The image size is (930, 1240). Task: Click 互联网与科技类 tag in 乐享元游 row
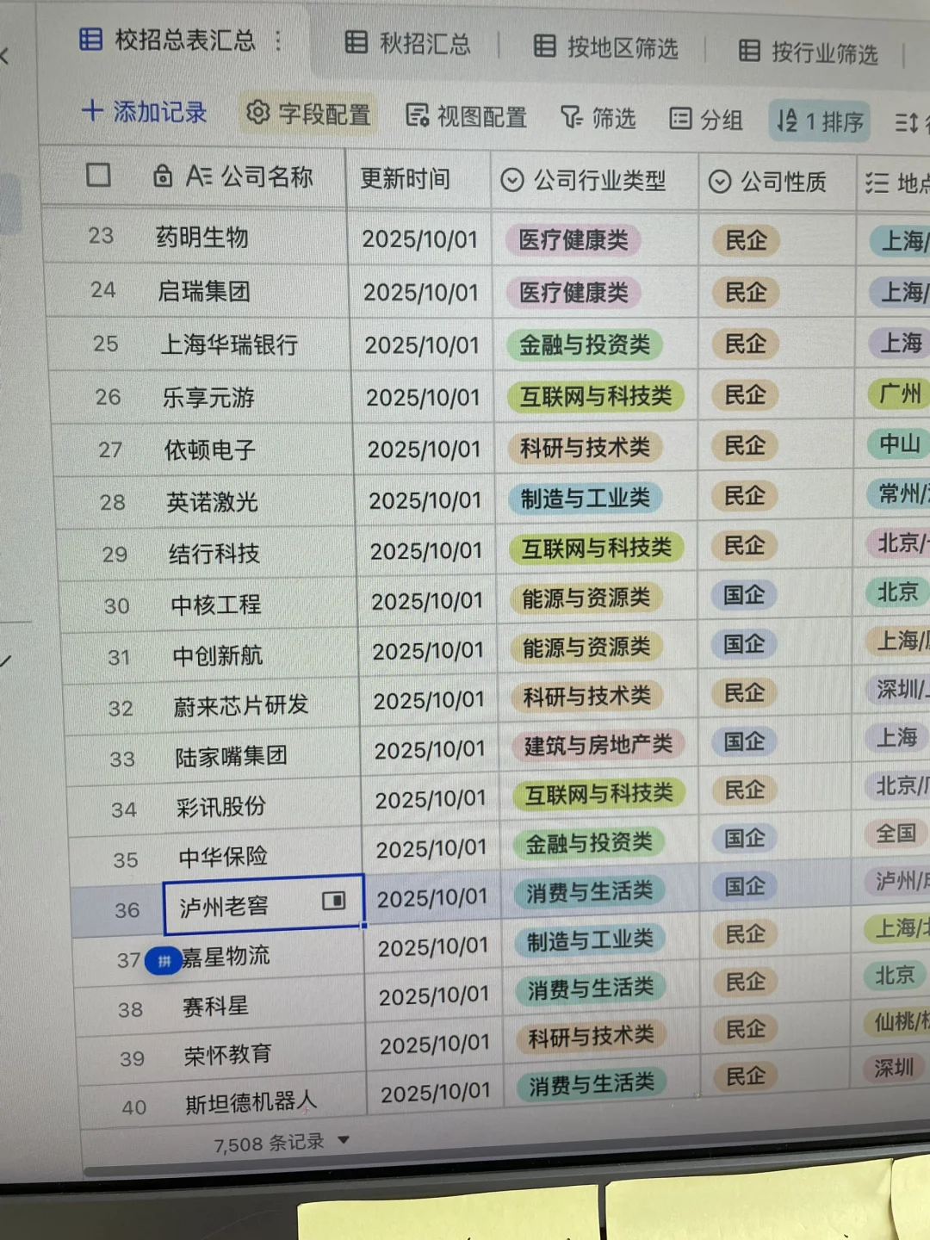click(x=596, y=396)
